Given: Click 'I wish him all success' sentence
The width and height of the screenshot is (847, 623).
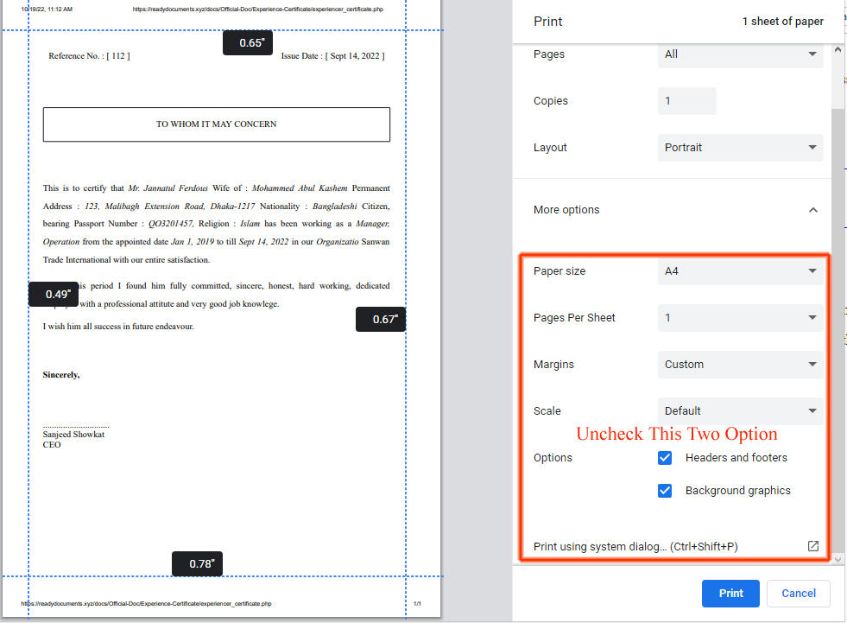Looking at the screenshot, I should click(x=118, y=326).
